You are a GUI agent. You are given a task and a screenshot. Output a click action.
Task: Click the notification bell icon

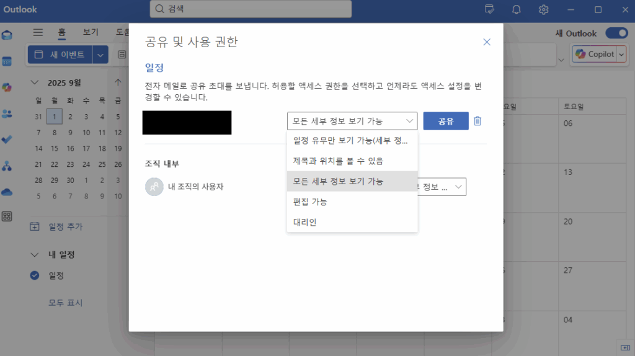tap(517, 9)
